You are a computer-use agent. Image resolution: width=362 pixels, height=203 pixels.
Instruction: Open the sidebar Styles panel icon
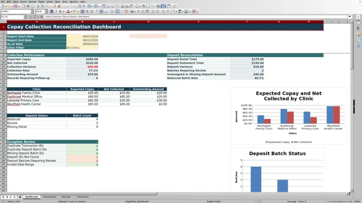[358, 28]
